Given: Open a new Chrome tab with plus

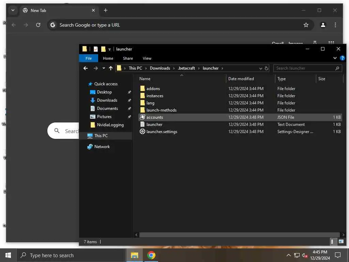Looking at the screenshot, I should click(x=106, y=10).
